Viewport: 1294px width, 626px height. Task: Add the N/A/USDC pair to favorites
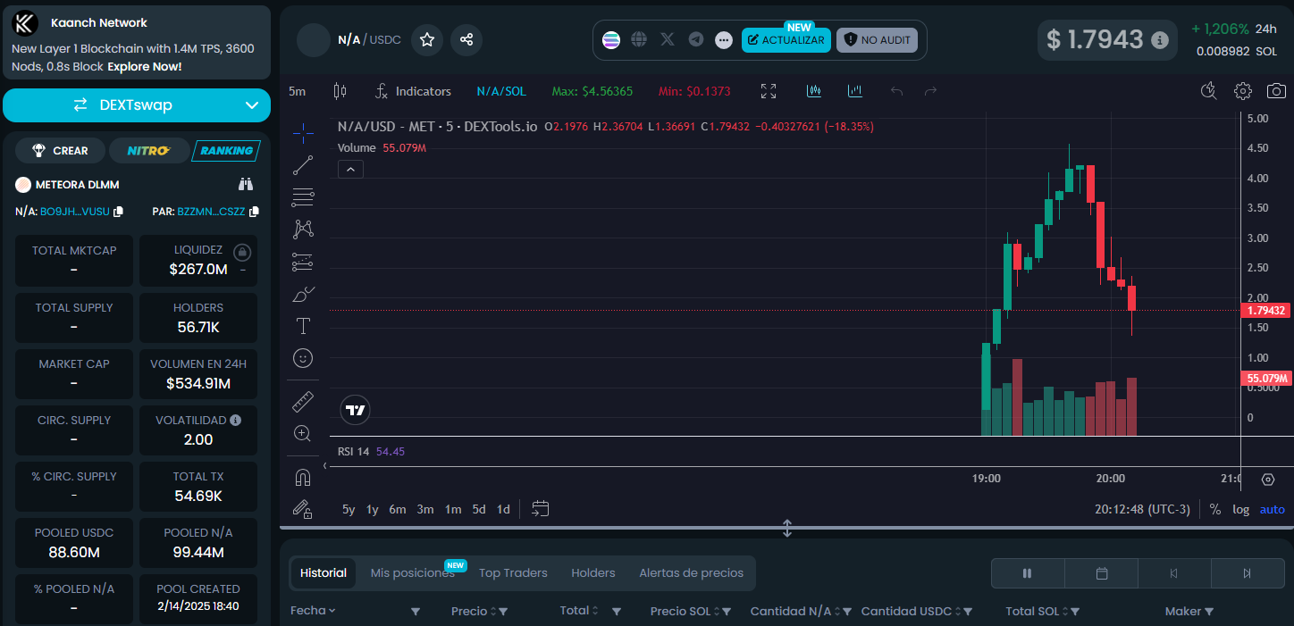click(x=427, y=39)
